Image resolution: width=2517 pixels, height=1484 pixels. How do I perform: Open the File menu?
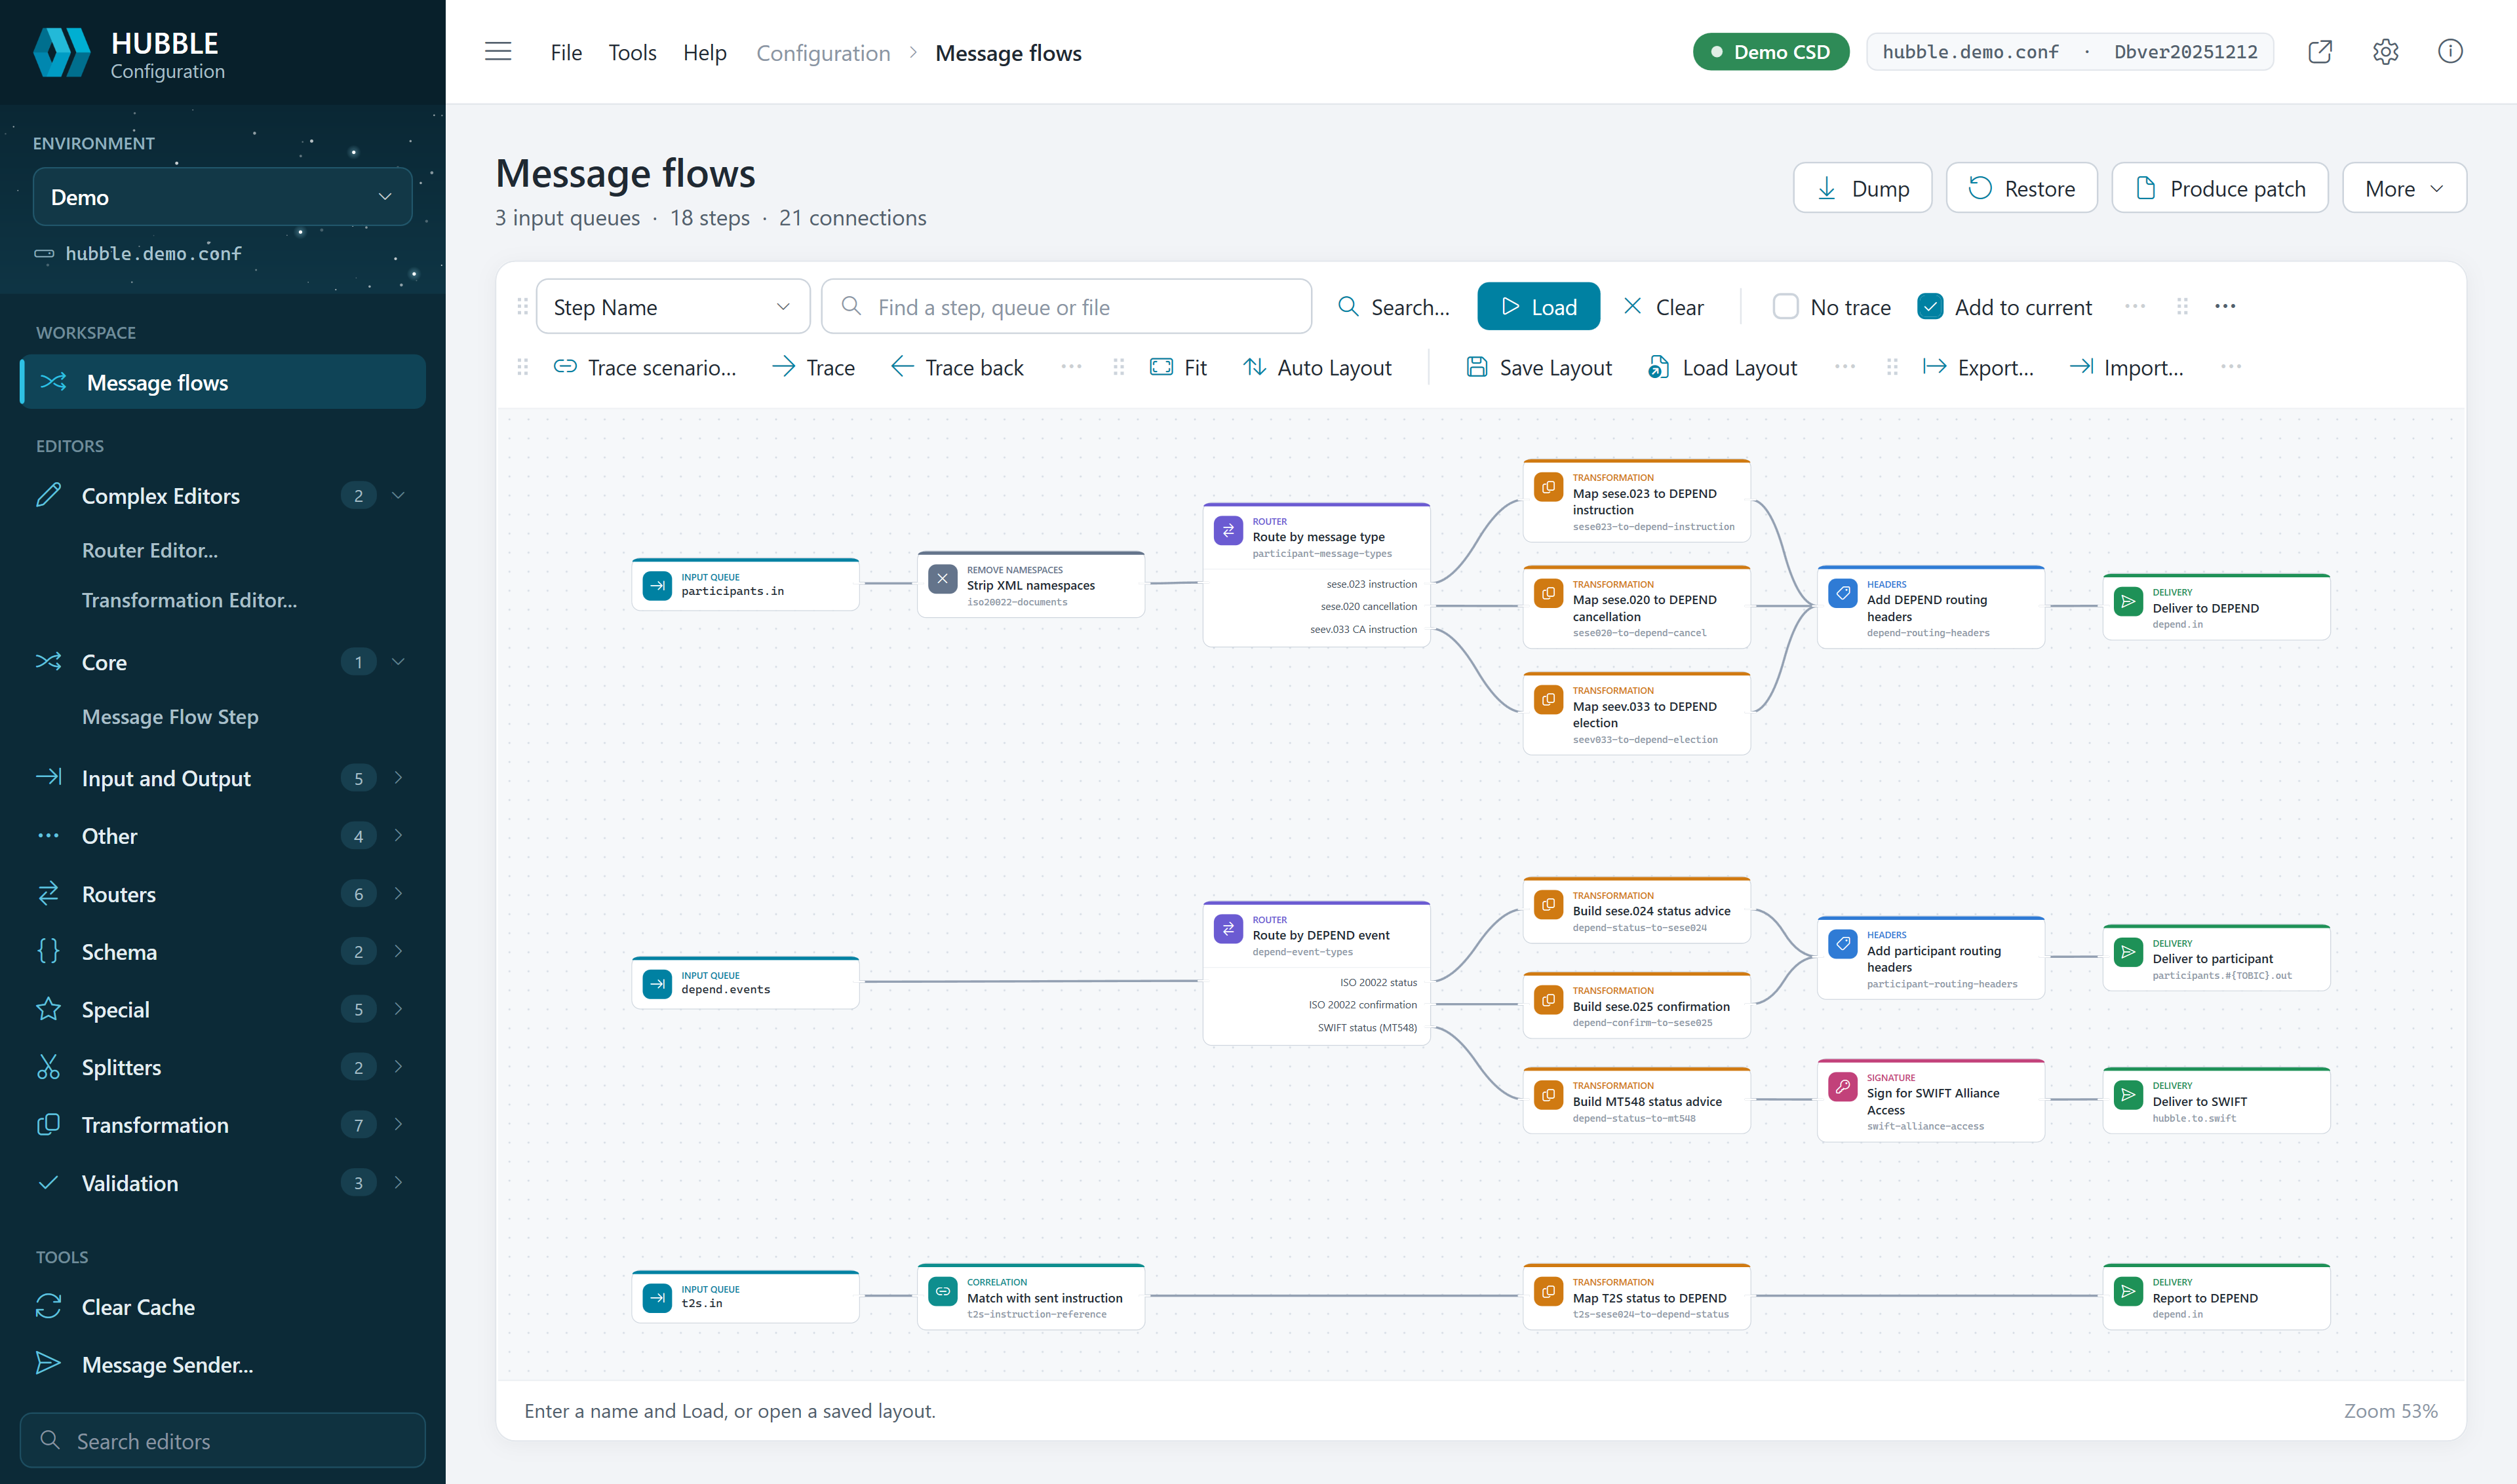pyautogui.click(x=565, y=52)
